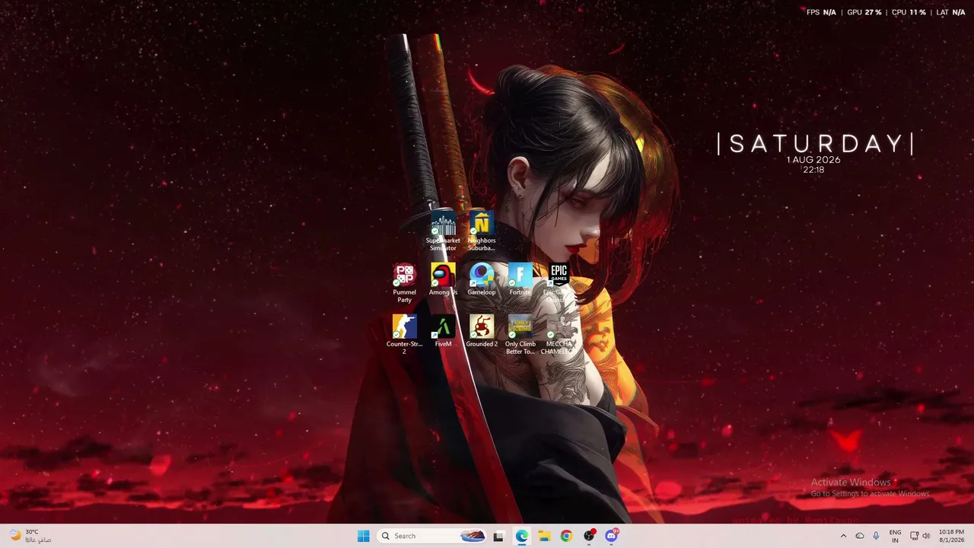Select the MECCHA CHAMELEON desktop icon
The width and height of the screenshot is (974, 548).
(x=559, y=335)
